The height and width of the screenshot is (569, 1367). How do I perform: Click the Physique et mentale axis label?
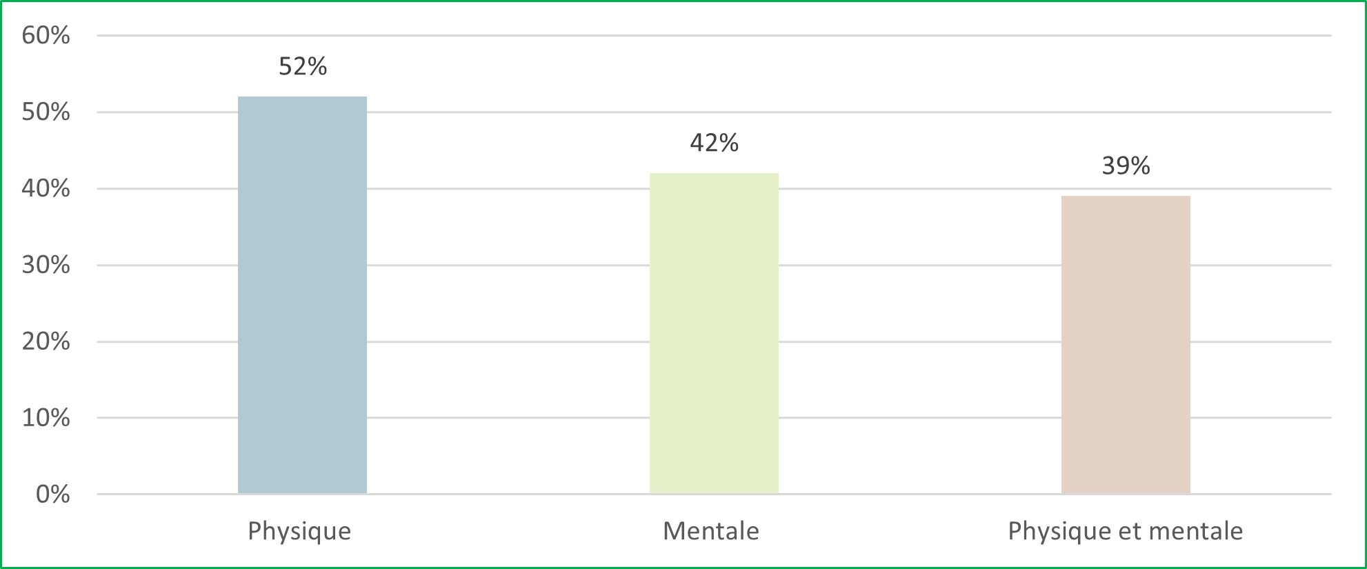click(1125, 531)
